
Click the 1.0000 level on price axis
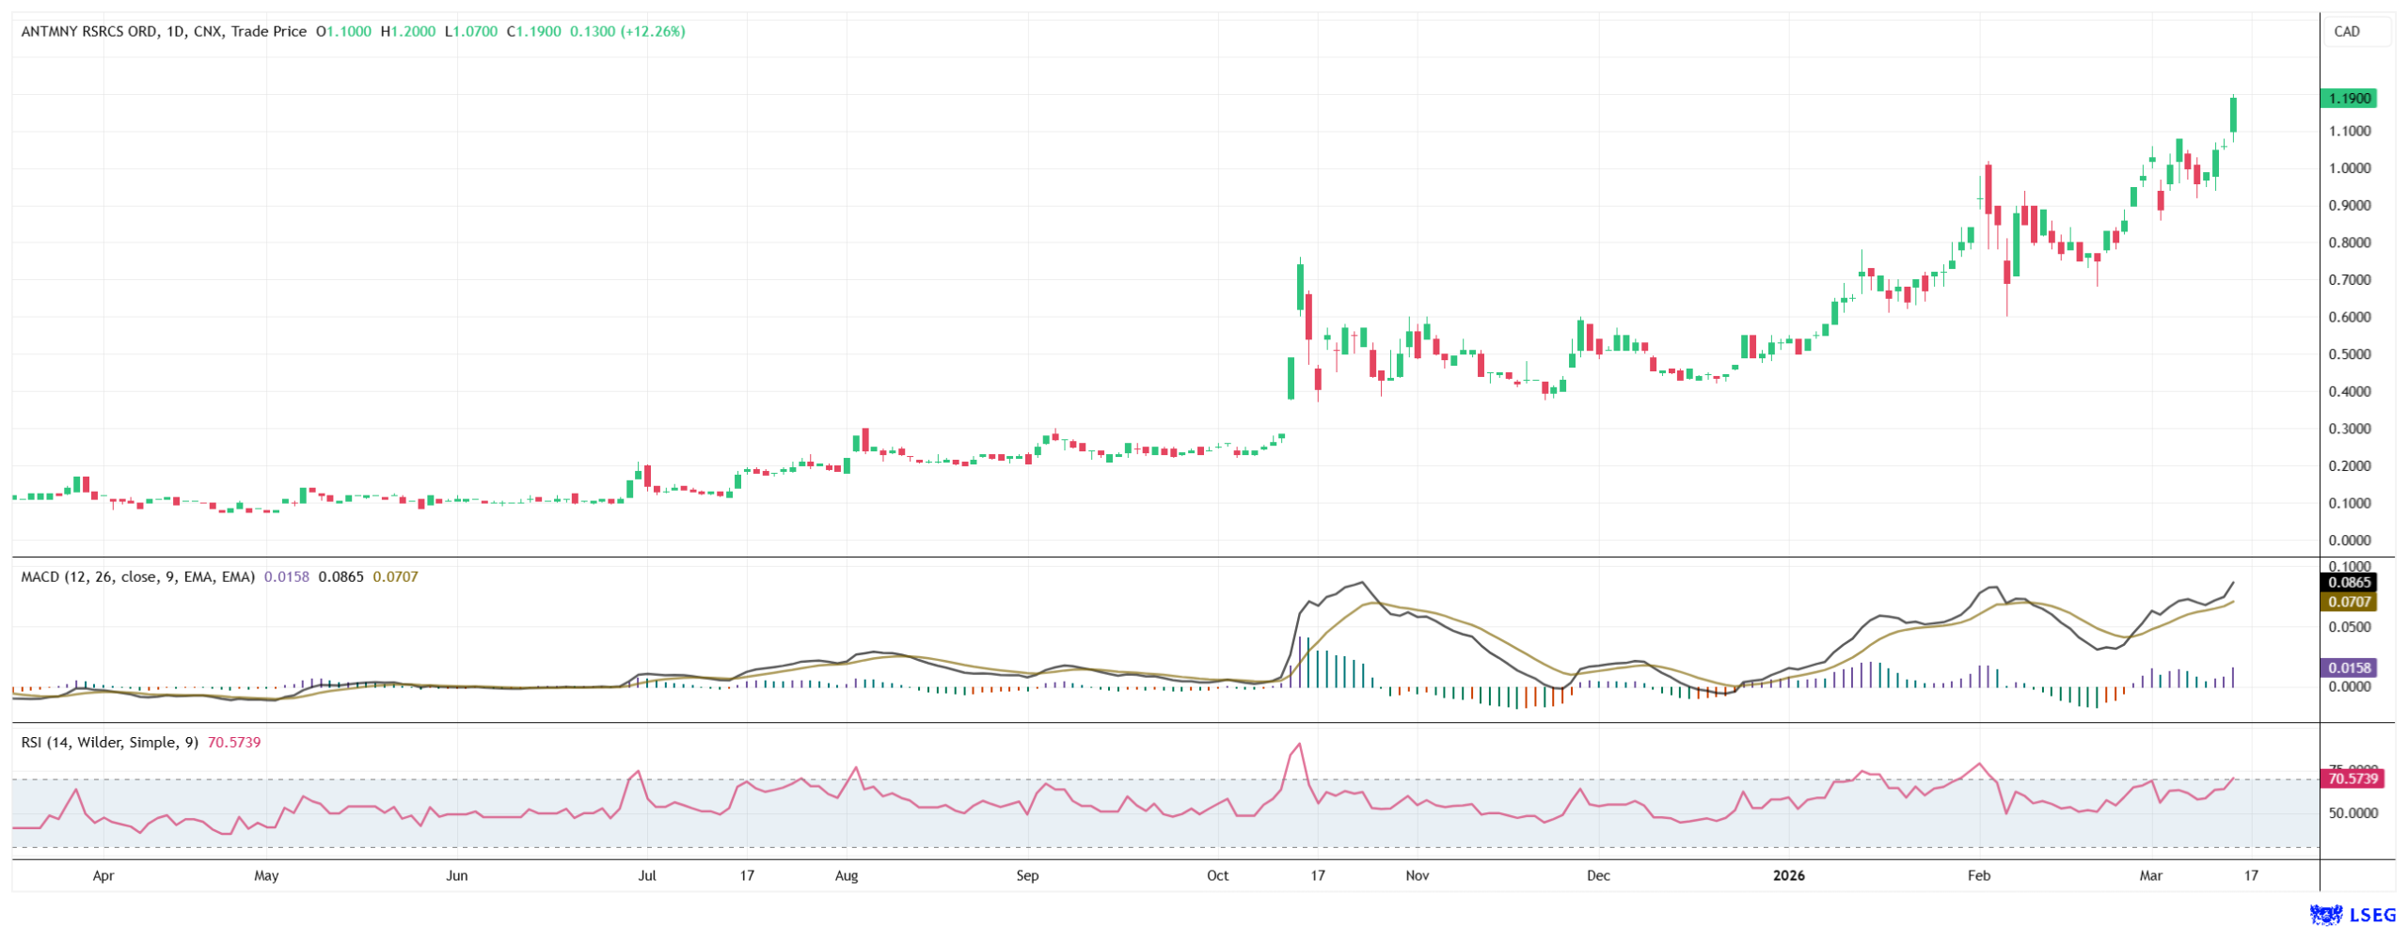point(2349,168)
